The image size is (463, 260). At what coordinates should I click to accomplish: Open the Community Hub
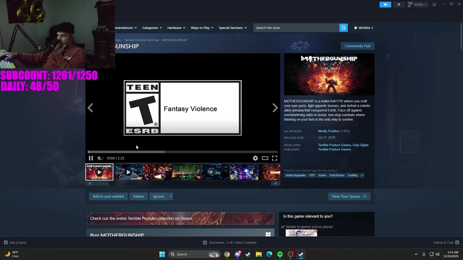coord(357,46)
